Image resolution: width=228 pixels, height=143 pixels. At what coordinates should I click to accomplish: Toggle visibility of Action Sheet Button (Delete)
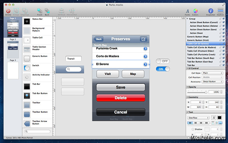pos(224,26)
